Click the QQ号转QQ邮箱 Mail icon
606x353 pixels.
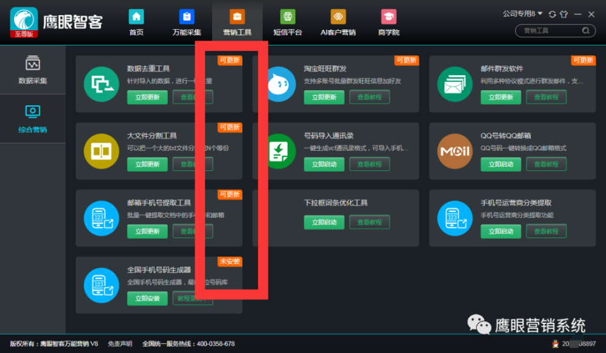(455, 151)
